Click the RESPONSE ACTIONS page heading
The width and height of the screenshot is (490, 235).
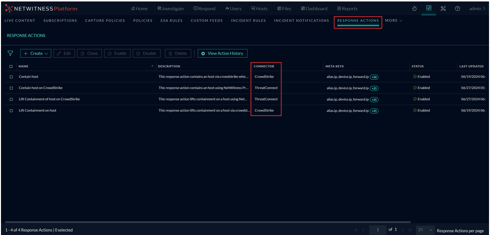(26, 36)
